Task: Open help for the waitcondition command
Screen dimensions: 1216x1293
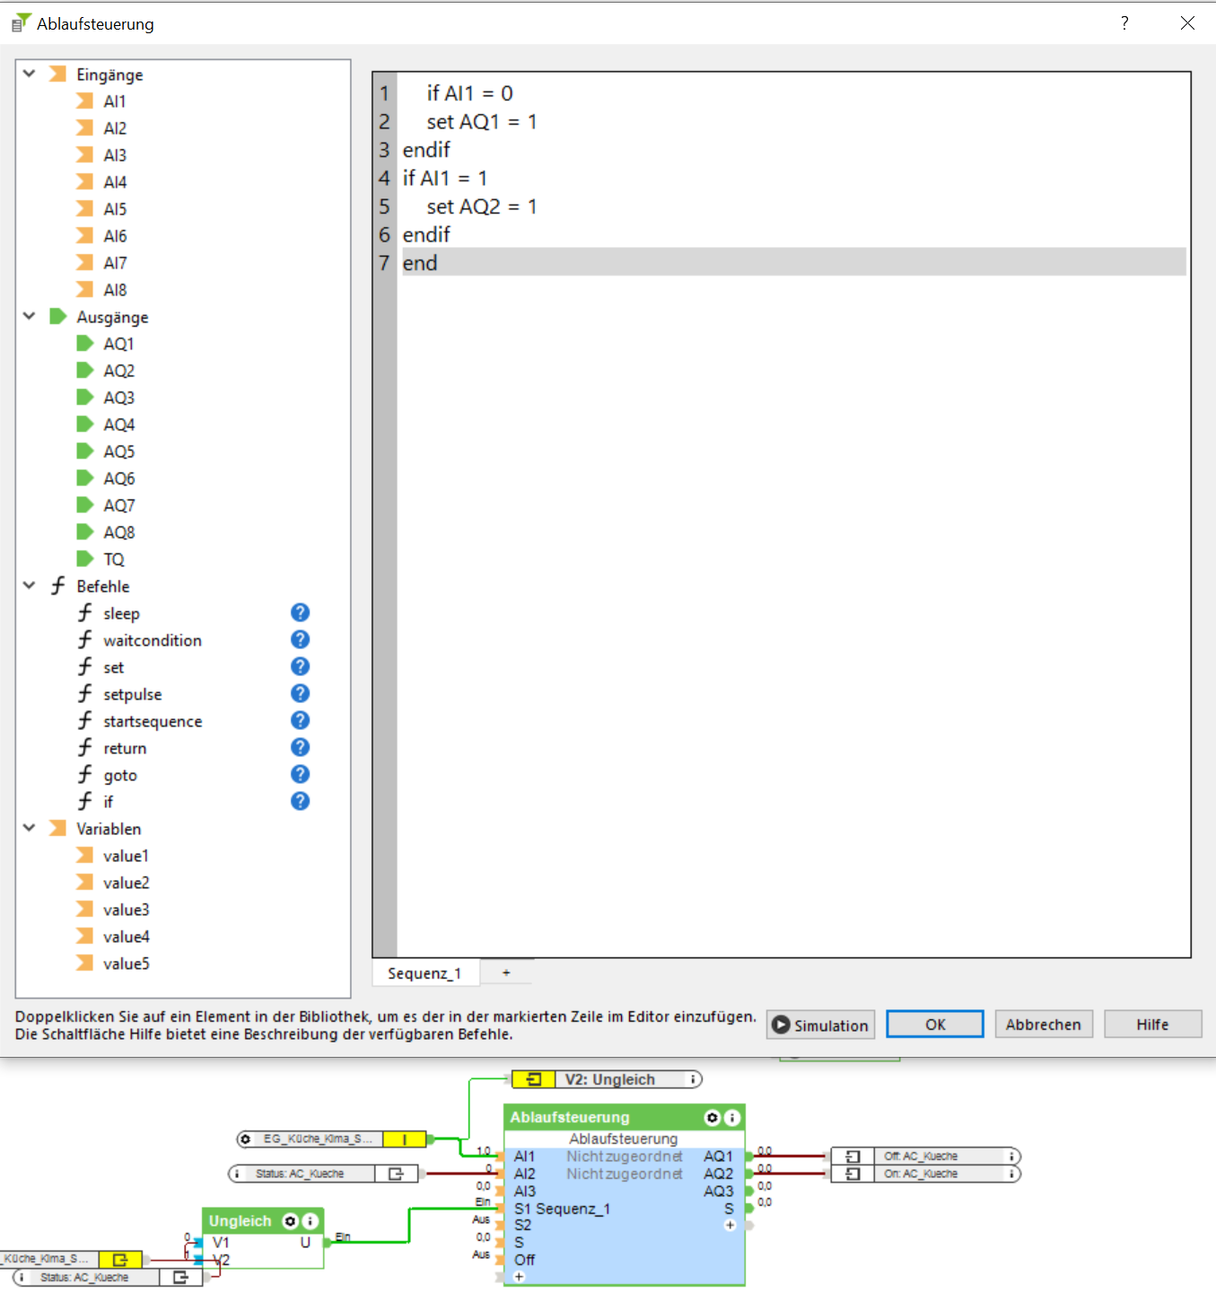Action: pyautogui.click(x=300, y=639)
